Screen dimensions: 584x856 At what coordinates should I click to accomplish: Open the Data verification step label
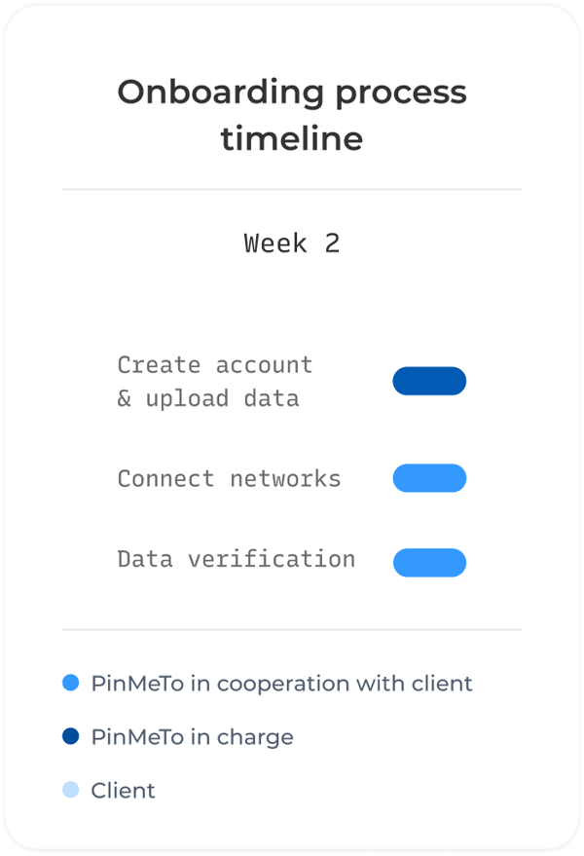click(x=237, y=559)
